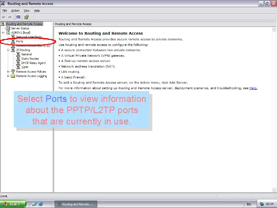Minimize the Routing and Remote Access window

pyautogui.click(x=261, y=3)
